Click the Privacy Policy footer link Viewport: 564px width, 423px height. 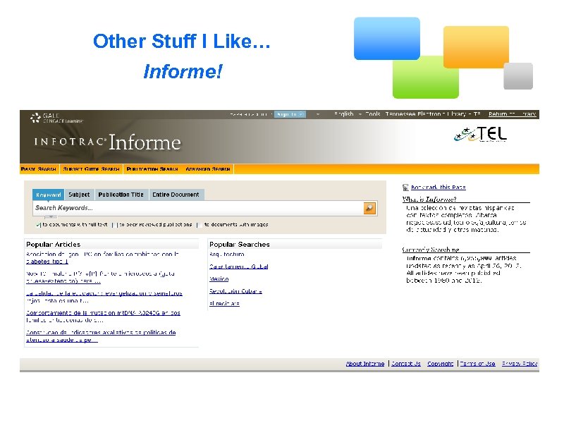tap(520, 364)
